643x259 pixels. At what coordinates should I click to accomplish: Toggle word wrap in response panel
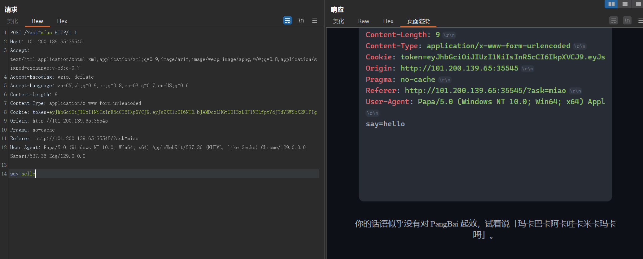pyautogui.click(x=613, y=20)
